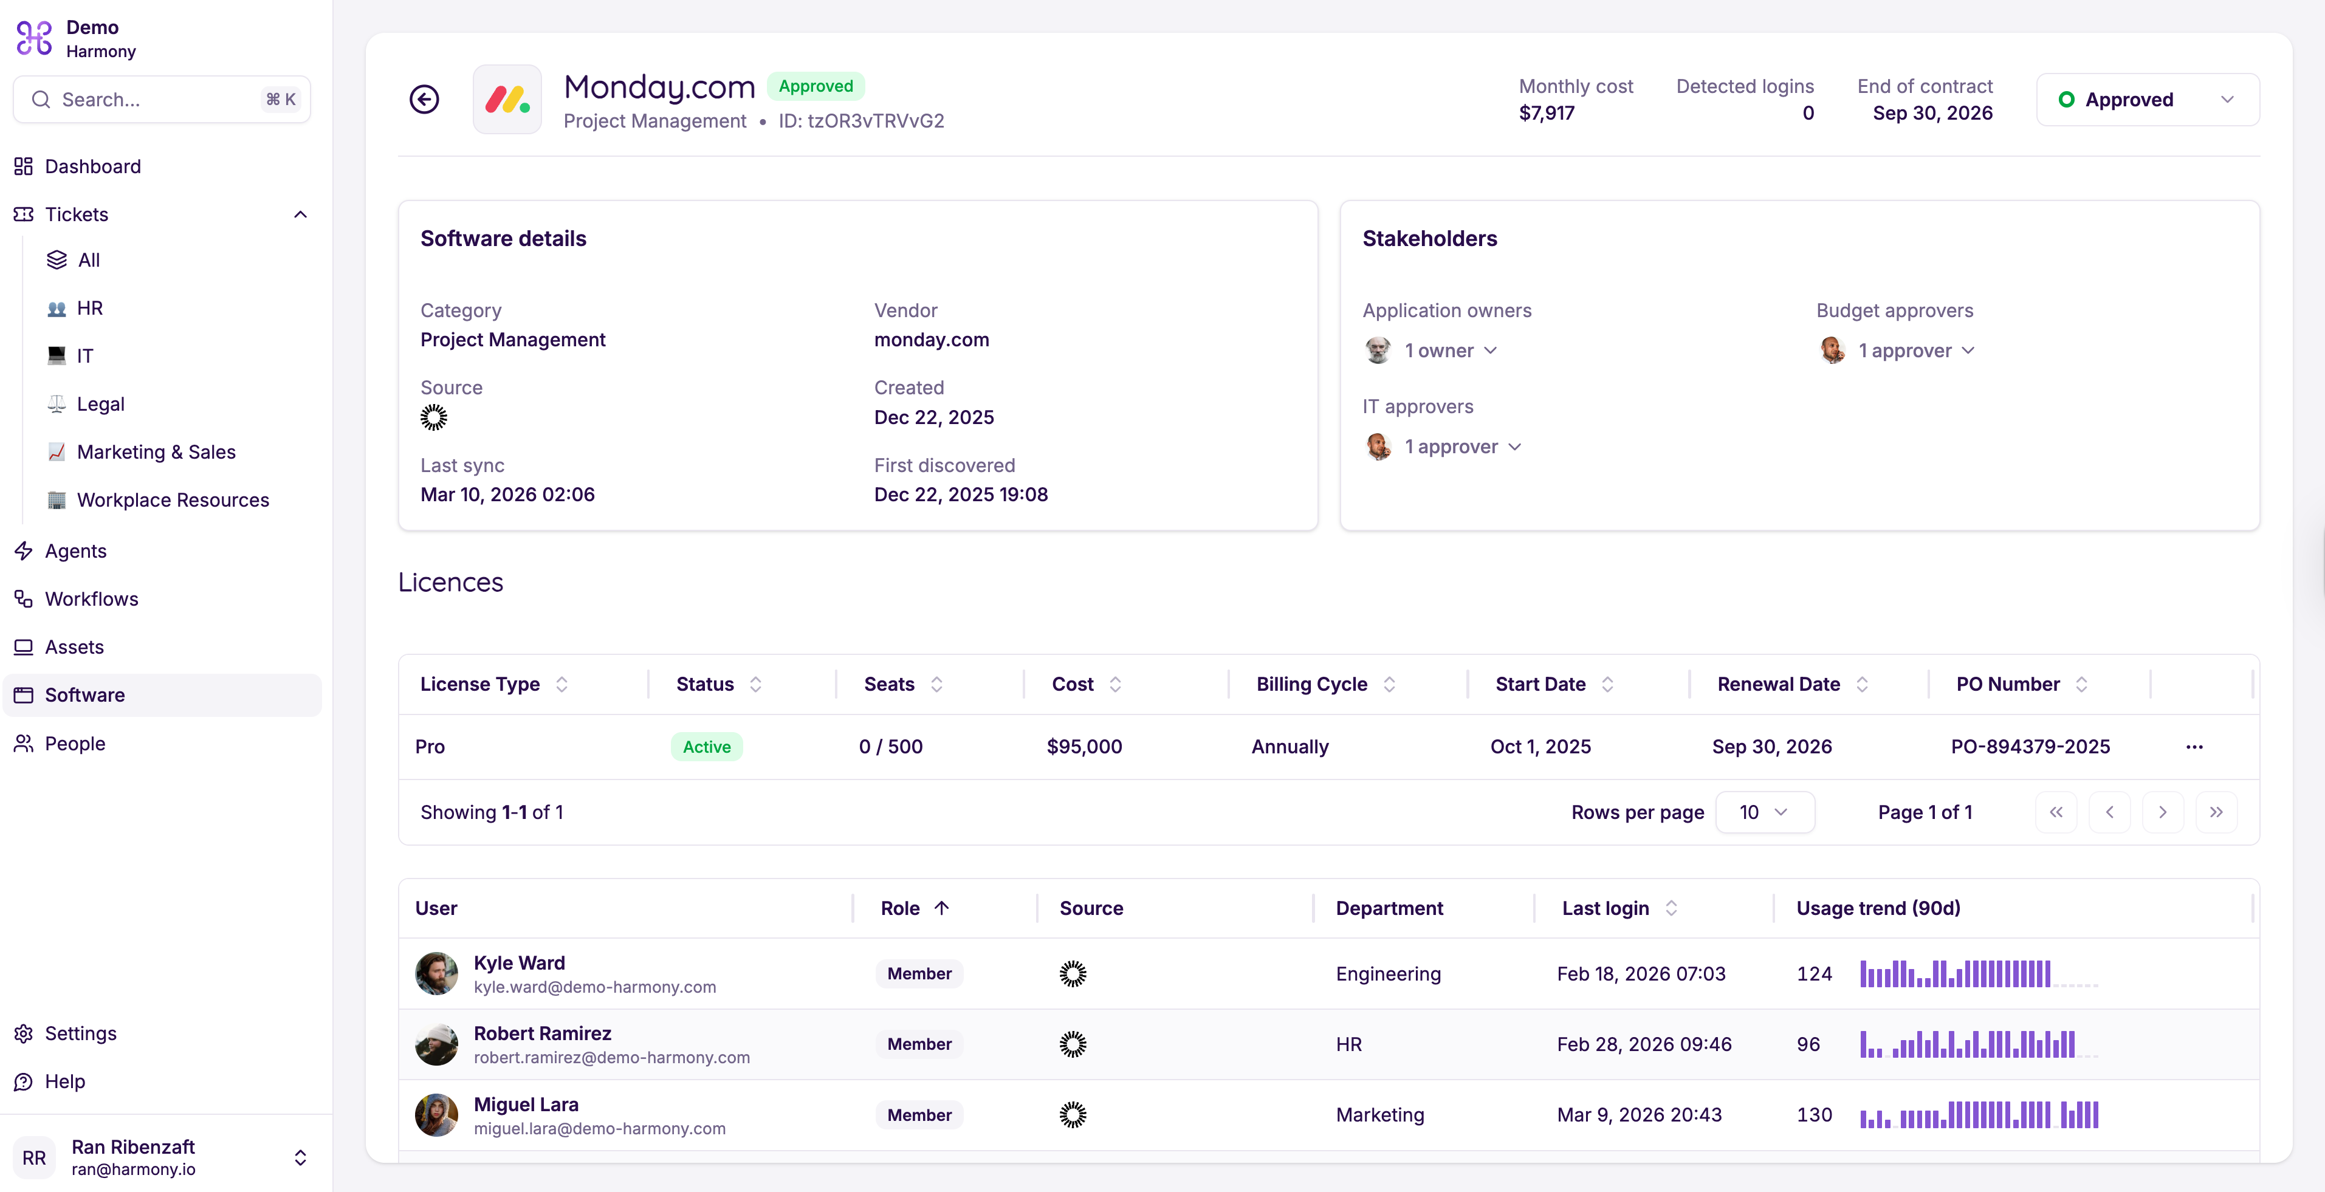Select the Legal tickets scales icon
The image size is (2325, 1192).
pyautogui.click(x=56, y=403)
